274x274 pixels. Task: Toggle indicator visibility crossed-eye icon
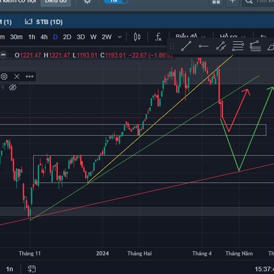coord(13,87)
